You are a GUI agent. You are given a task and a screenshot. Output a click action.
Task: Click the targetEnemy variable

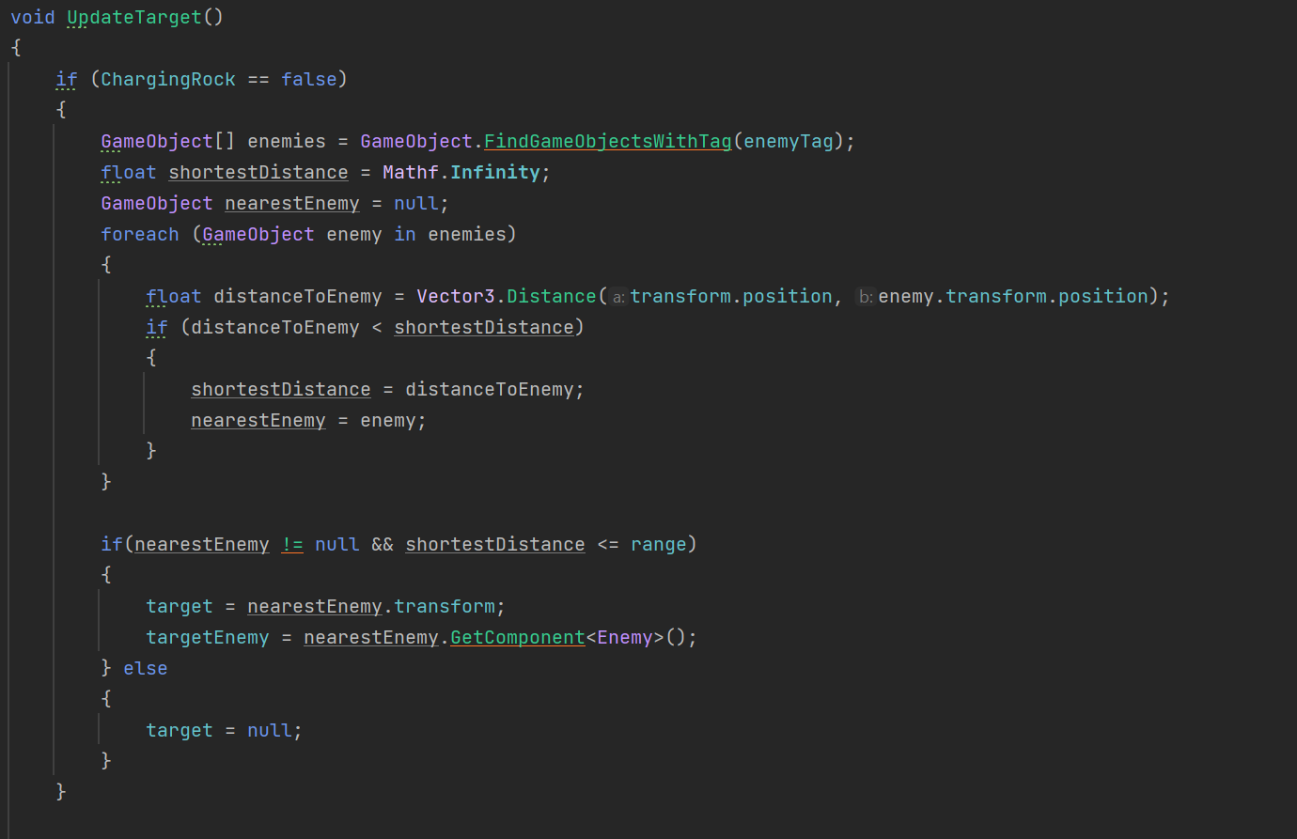[208, 637]
